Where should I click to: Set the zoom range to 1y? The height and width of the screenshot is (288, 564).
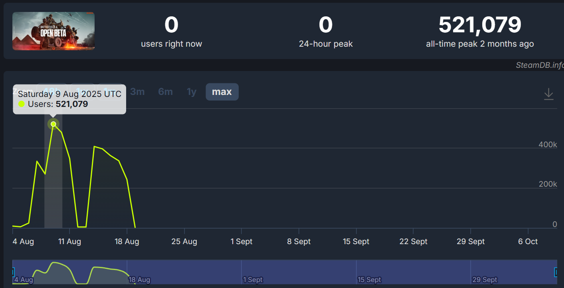(x=192, y=92)
